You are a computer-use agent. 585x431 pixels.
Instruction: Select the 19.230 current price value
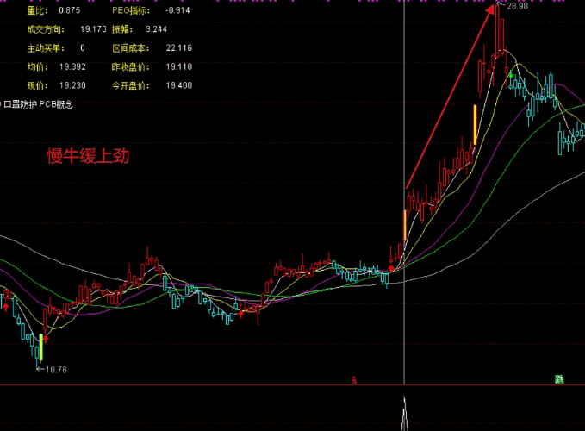(x=72, y=85)
